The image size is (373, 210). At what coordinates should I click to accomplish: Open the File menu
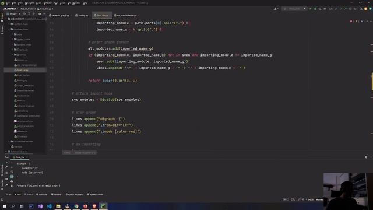tap(8, 3)
